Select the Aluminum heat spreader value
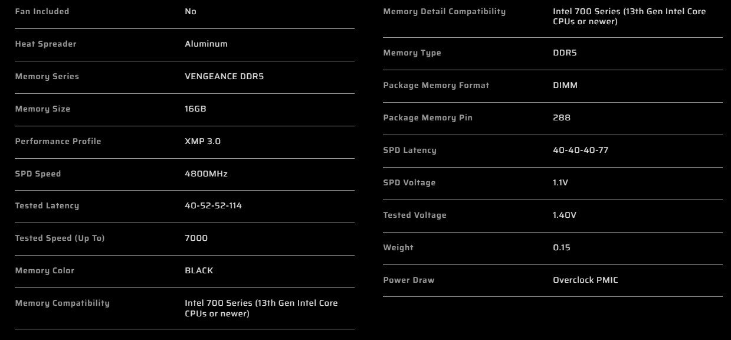The width and height of the screenshot is (731, 340). (206, 44)
